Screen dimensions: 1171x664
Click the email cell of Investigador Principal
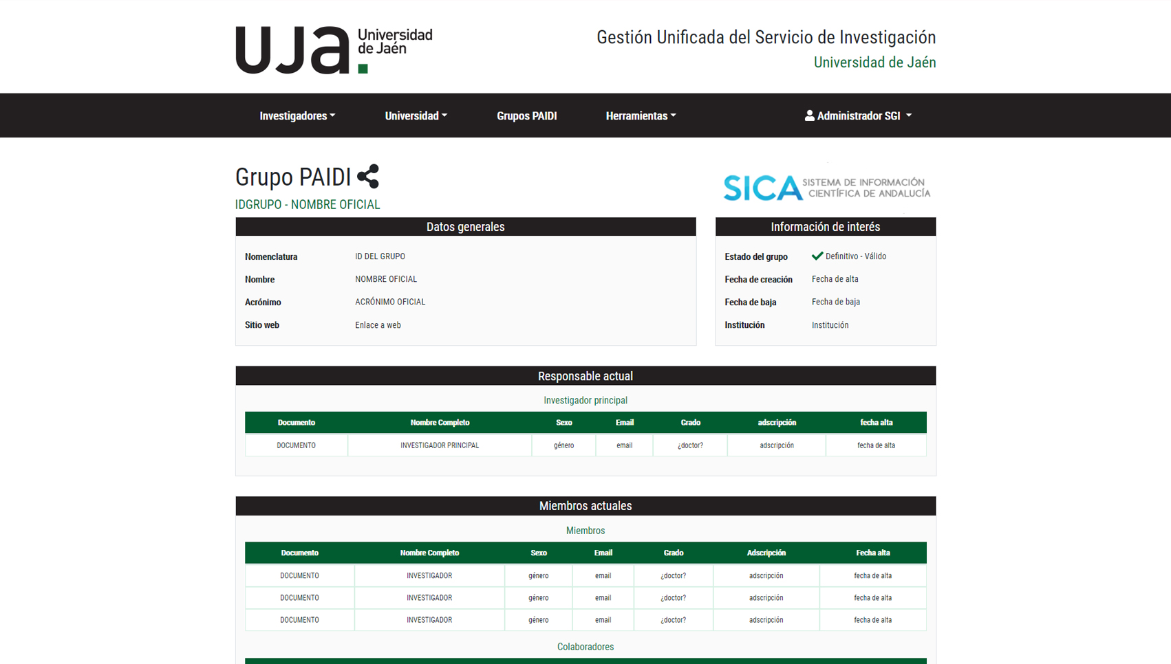click(624, 445)
